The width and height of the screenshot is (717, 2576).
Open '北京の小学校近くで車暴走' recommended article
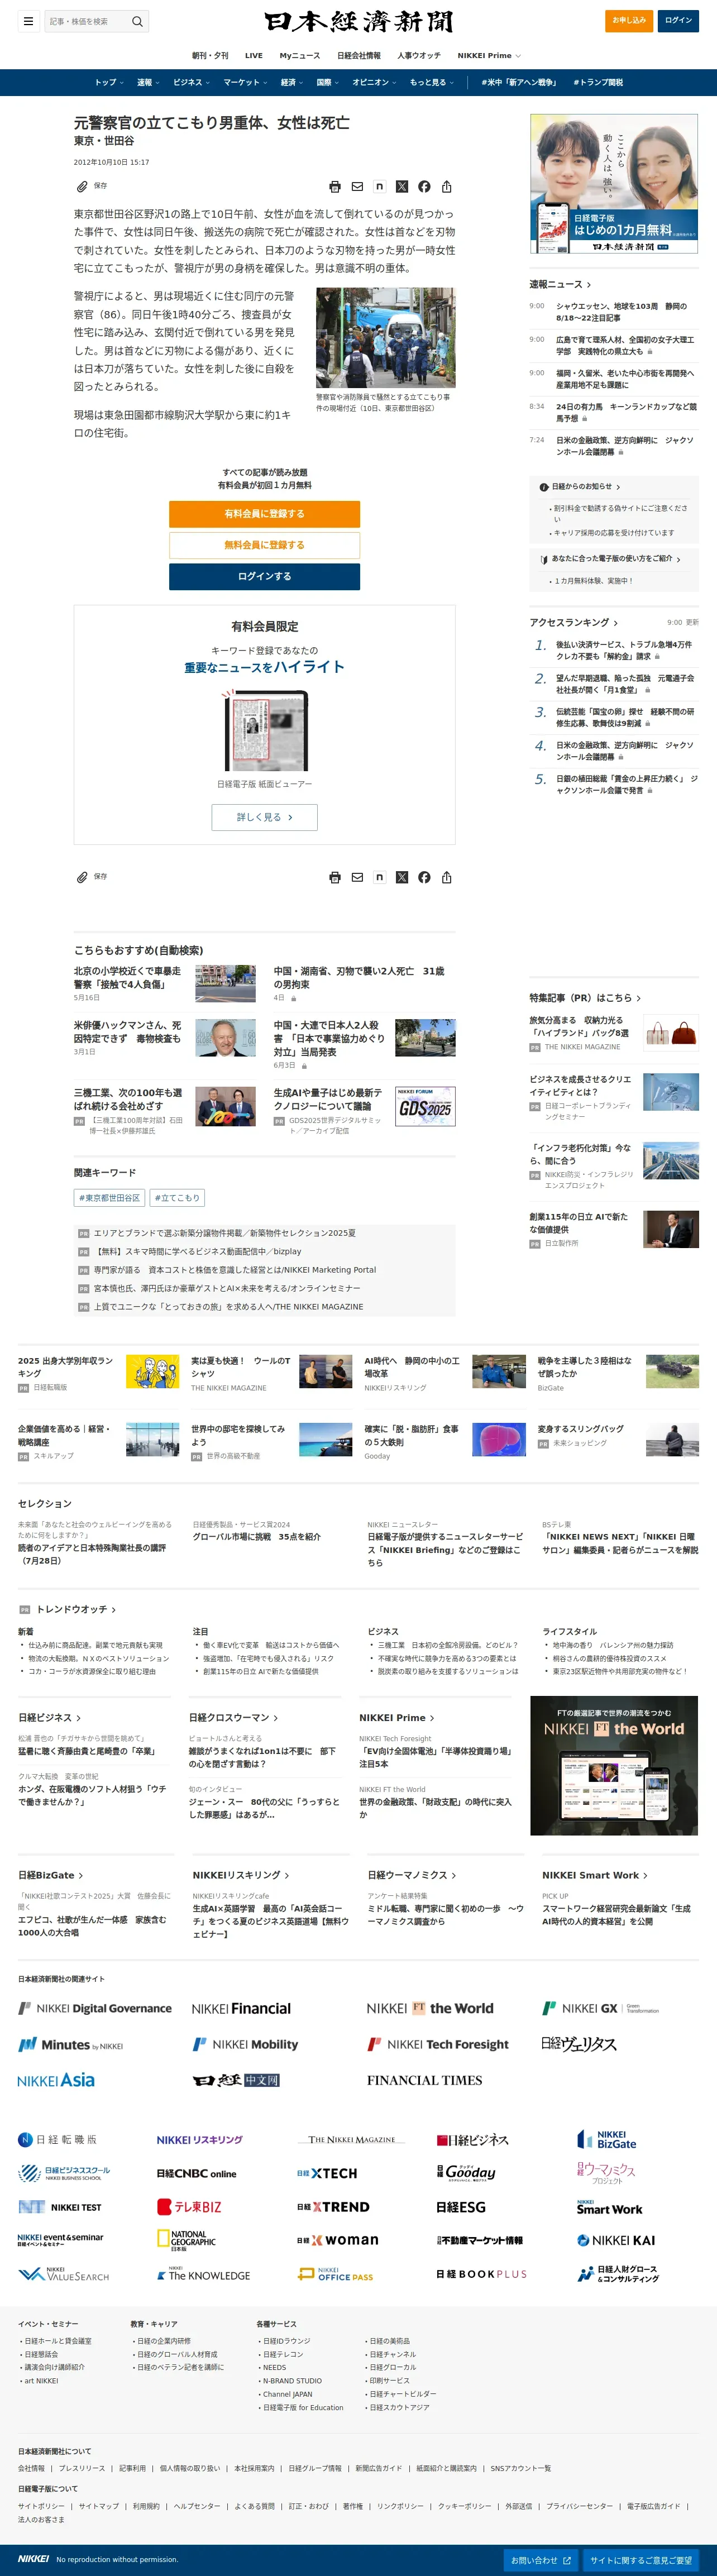point(127,977)
